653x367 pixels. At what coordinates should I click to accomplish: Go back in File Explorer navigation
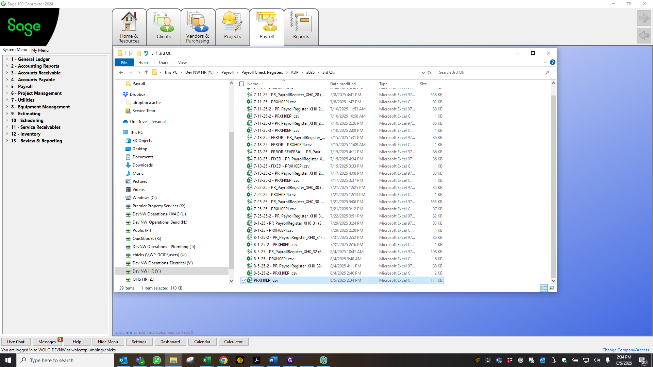pyautogui.click(x=121, y=72)
